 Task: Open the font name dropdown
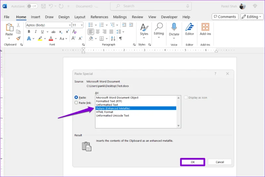click(x=70, y=25)
